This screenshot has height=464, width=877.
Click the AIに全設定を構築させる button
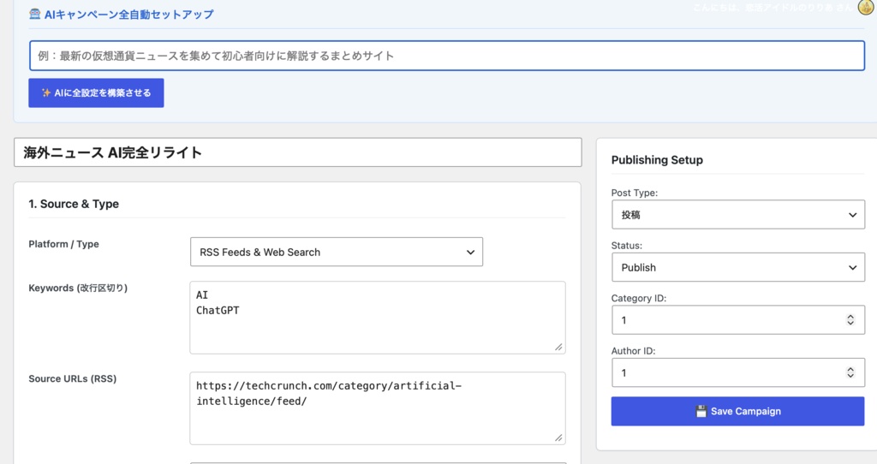[96, 92]
